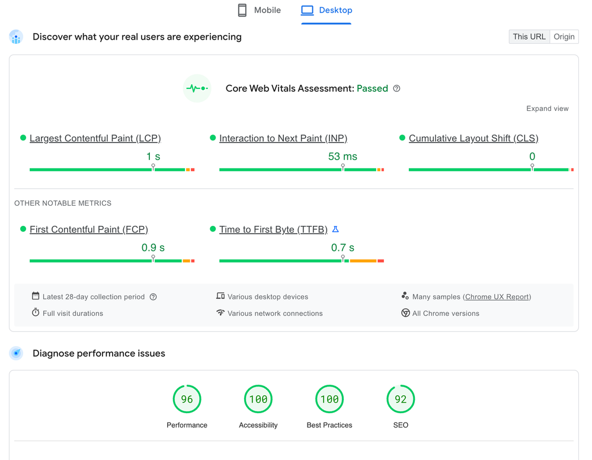Click the Core Web Vitals pulse icon
This screenshot has width=592, height=460.
(x=197, y=88)
